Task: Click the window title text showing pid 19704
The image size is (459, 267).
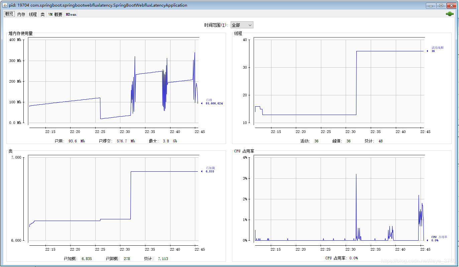Action: [x=98, y=5]
